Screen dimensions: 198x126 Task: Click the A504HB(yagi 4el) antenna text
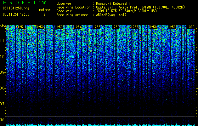point(111,15)
